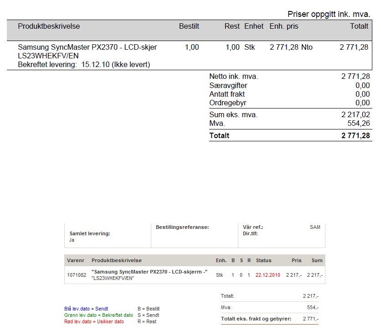Image resolution: width=381 pixels, height=336 pixels.
Task: Click 'Totalt eks. frakt og gebyrer:' label
Action: pos(256,319)
